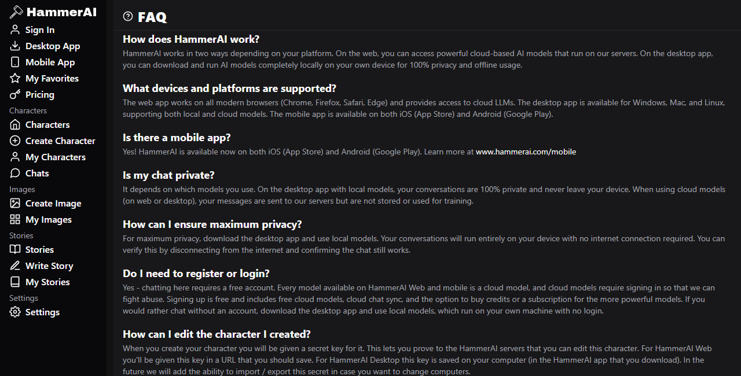Click the Chats speech bubble icon
This screenshot has height=376, width=741.
[x=15, y=174]
